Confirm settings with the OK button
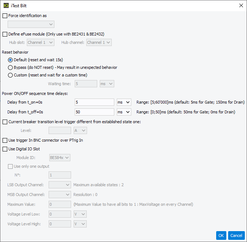 coord(221,235)
